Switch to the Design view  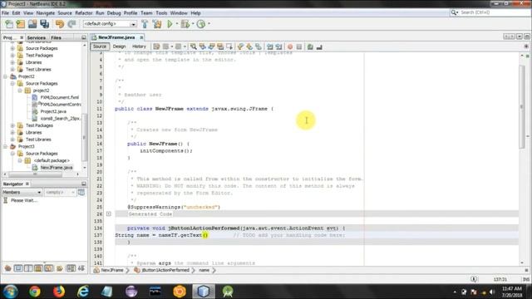click(119, 47)
